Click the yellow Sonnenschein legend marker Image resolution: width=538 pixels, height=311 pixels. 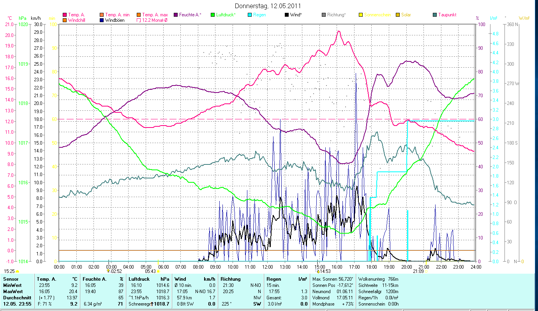coord(361,15)
